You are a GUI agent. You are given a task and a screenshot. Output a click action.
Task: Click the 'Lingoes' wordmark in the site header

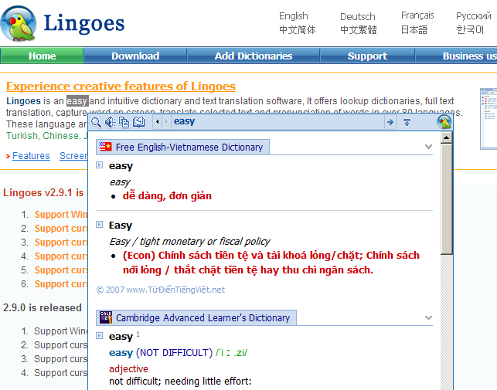pyautogui.click(x=84, y=23)
